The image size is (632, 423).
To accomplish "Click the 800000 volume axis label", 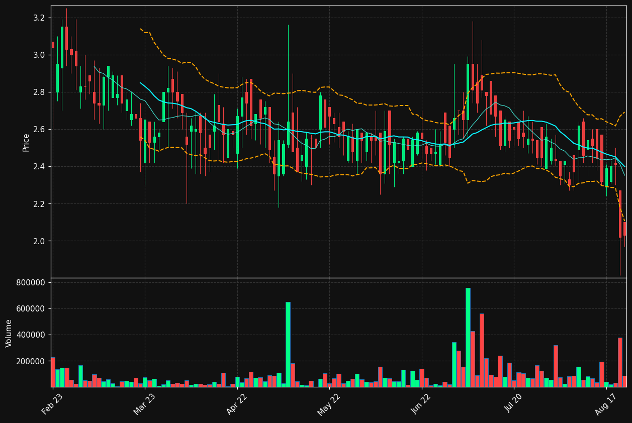I will point(31,283).
